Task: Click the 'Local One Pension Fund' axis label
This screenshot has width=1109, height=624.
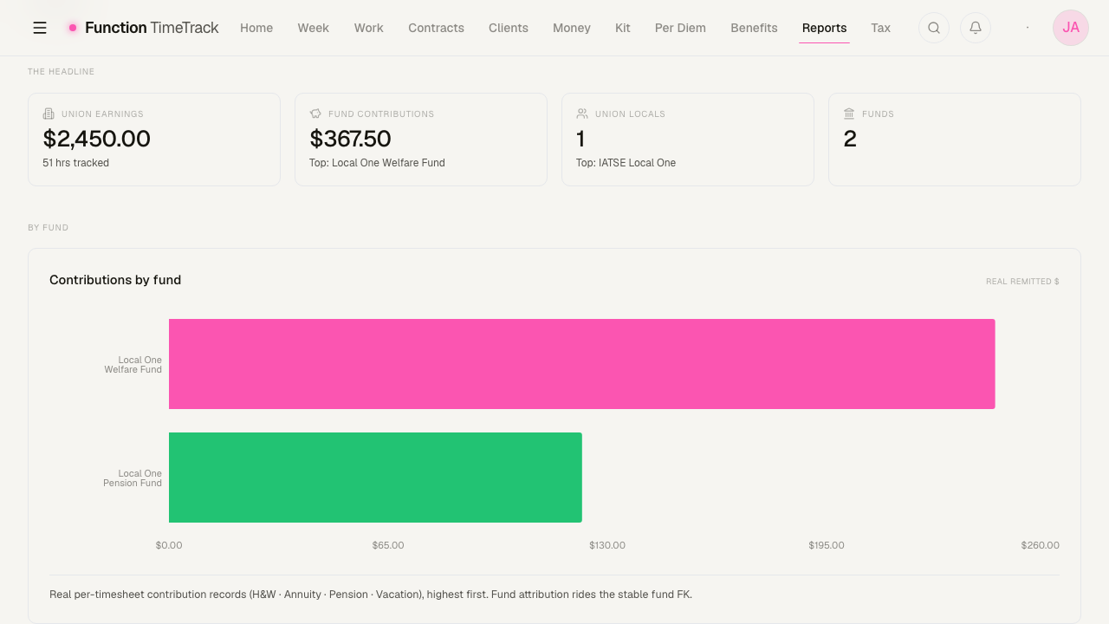Action: point(133,478)
